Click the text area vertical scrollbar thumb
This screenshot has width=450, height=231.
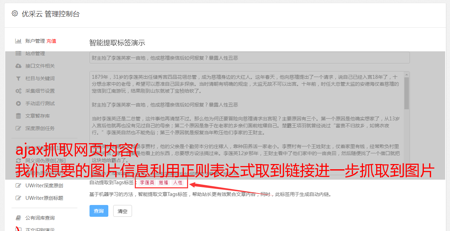[x=406, y=93]
